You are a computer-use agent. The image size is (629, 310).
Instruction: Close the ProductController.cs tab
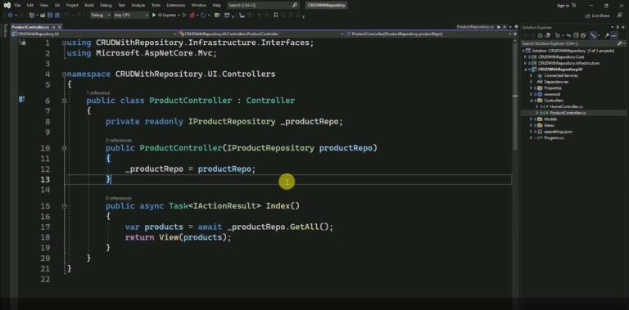(59, 27)
